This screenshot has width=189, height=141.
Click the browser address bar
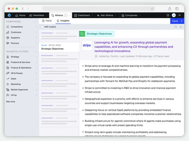99,9
